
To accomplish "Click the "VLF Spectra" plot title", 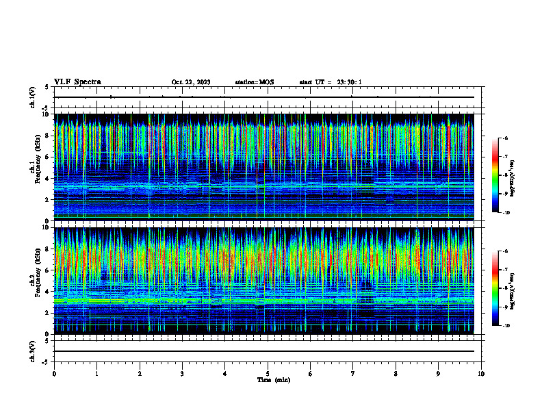I will pos(77,82).
